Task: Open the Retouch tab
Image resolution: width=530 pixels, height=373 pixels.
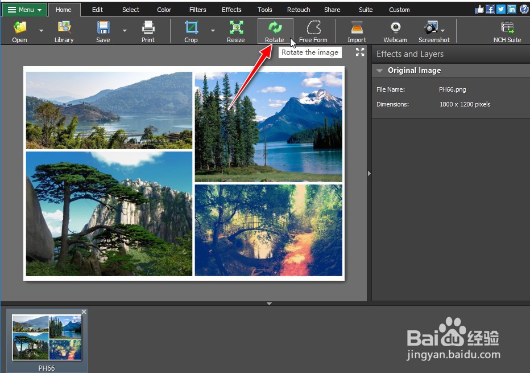Action: click(299, 10)
